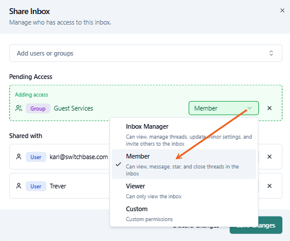Viewport: 290px width, 241px height.
Task: Click the User tag on Trever's row
Action: (x=36, y=186)
